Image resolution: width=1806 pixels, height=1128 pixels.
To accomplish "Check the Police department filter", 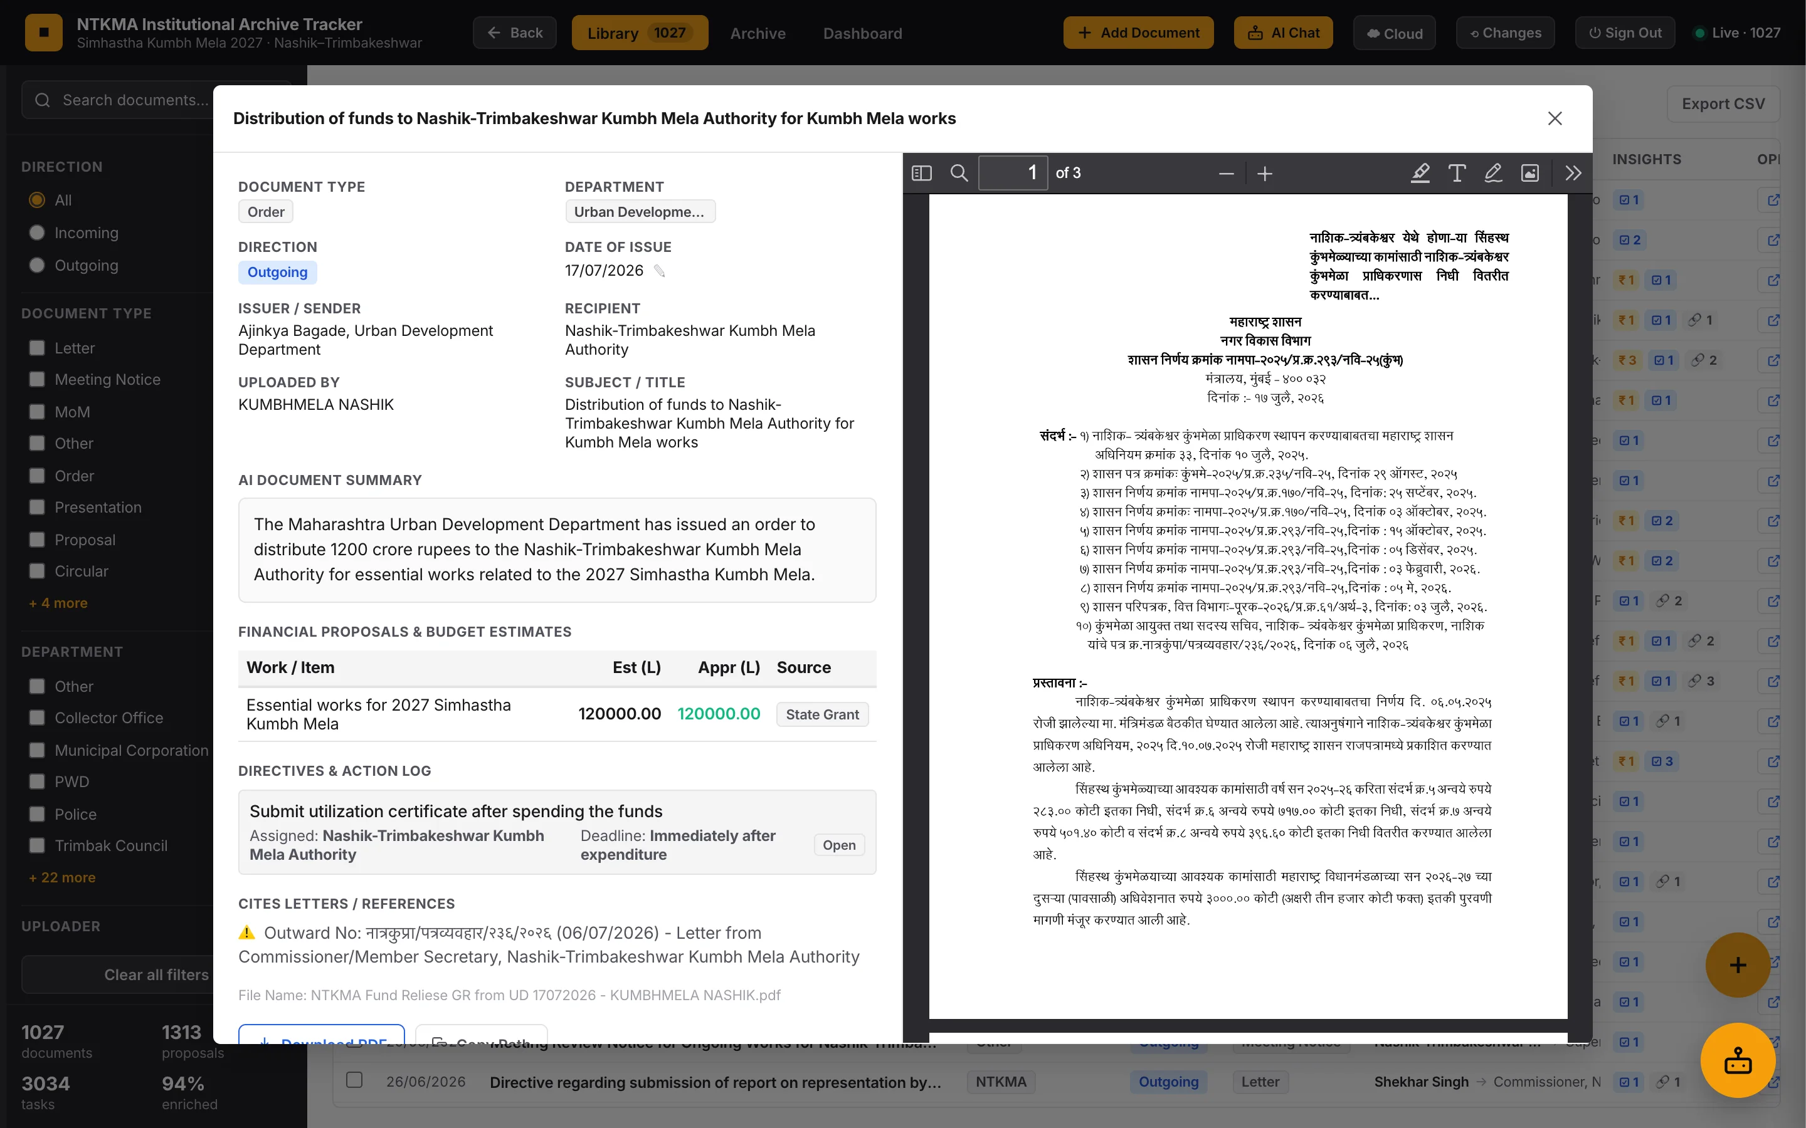I will coord(36,814).
